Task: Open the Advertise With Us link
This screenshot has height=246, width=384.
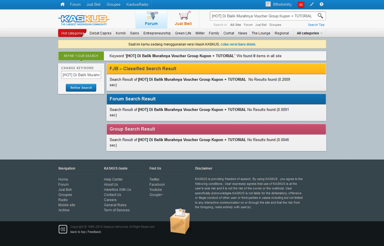Action: (x=117, y=190)
